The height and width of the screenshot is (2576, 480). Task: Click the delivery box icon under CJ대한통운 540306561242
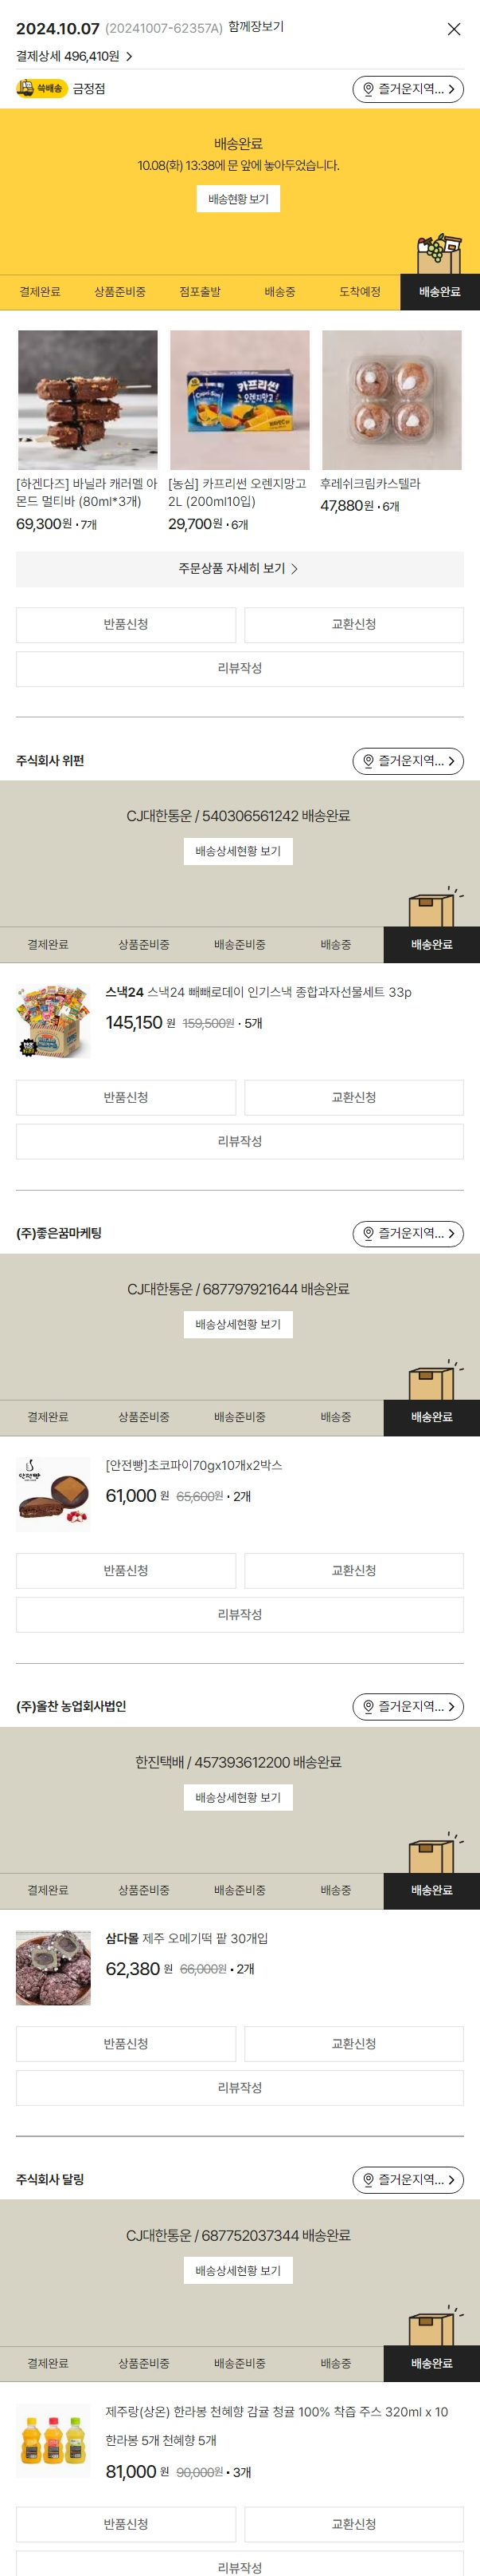tap(433, 907)
